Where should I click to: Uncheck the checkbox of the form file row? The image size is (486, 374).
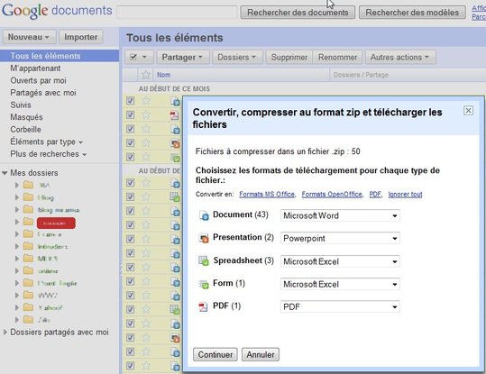coord(130,157)
